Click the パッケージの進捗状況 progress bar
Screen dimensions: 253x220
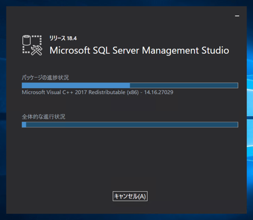tap(130, 86)
